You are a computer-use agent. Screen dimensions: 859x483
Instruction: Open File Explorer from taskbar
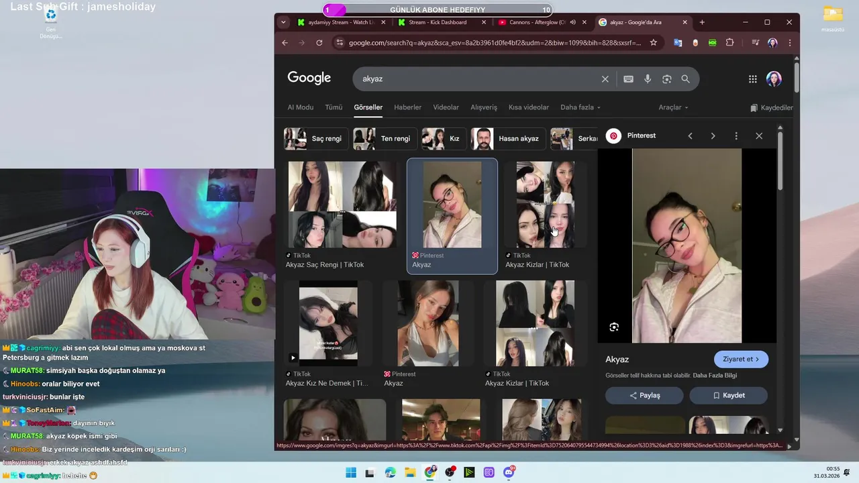pos(410,472)
